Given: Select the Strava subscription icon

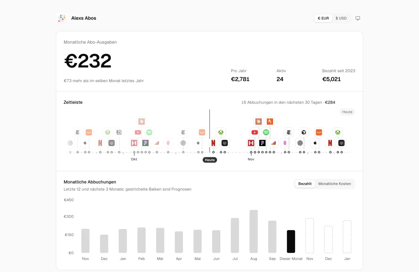Looking at the screenshot, I should 270,121.
